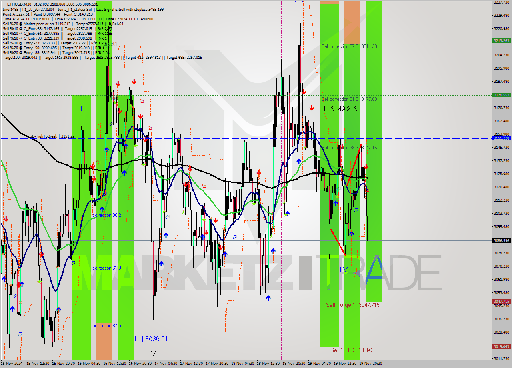Click the 'Target100: 3019.043' summary line
512x368 pixels.
pyautogui.click(x=102, y=58)
